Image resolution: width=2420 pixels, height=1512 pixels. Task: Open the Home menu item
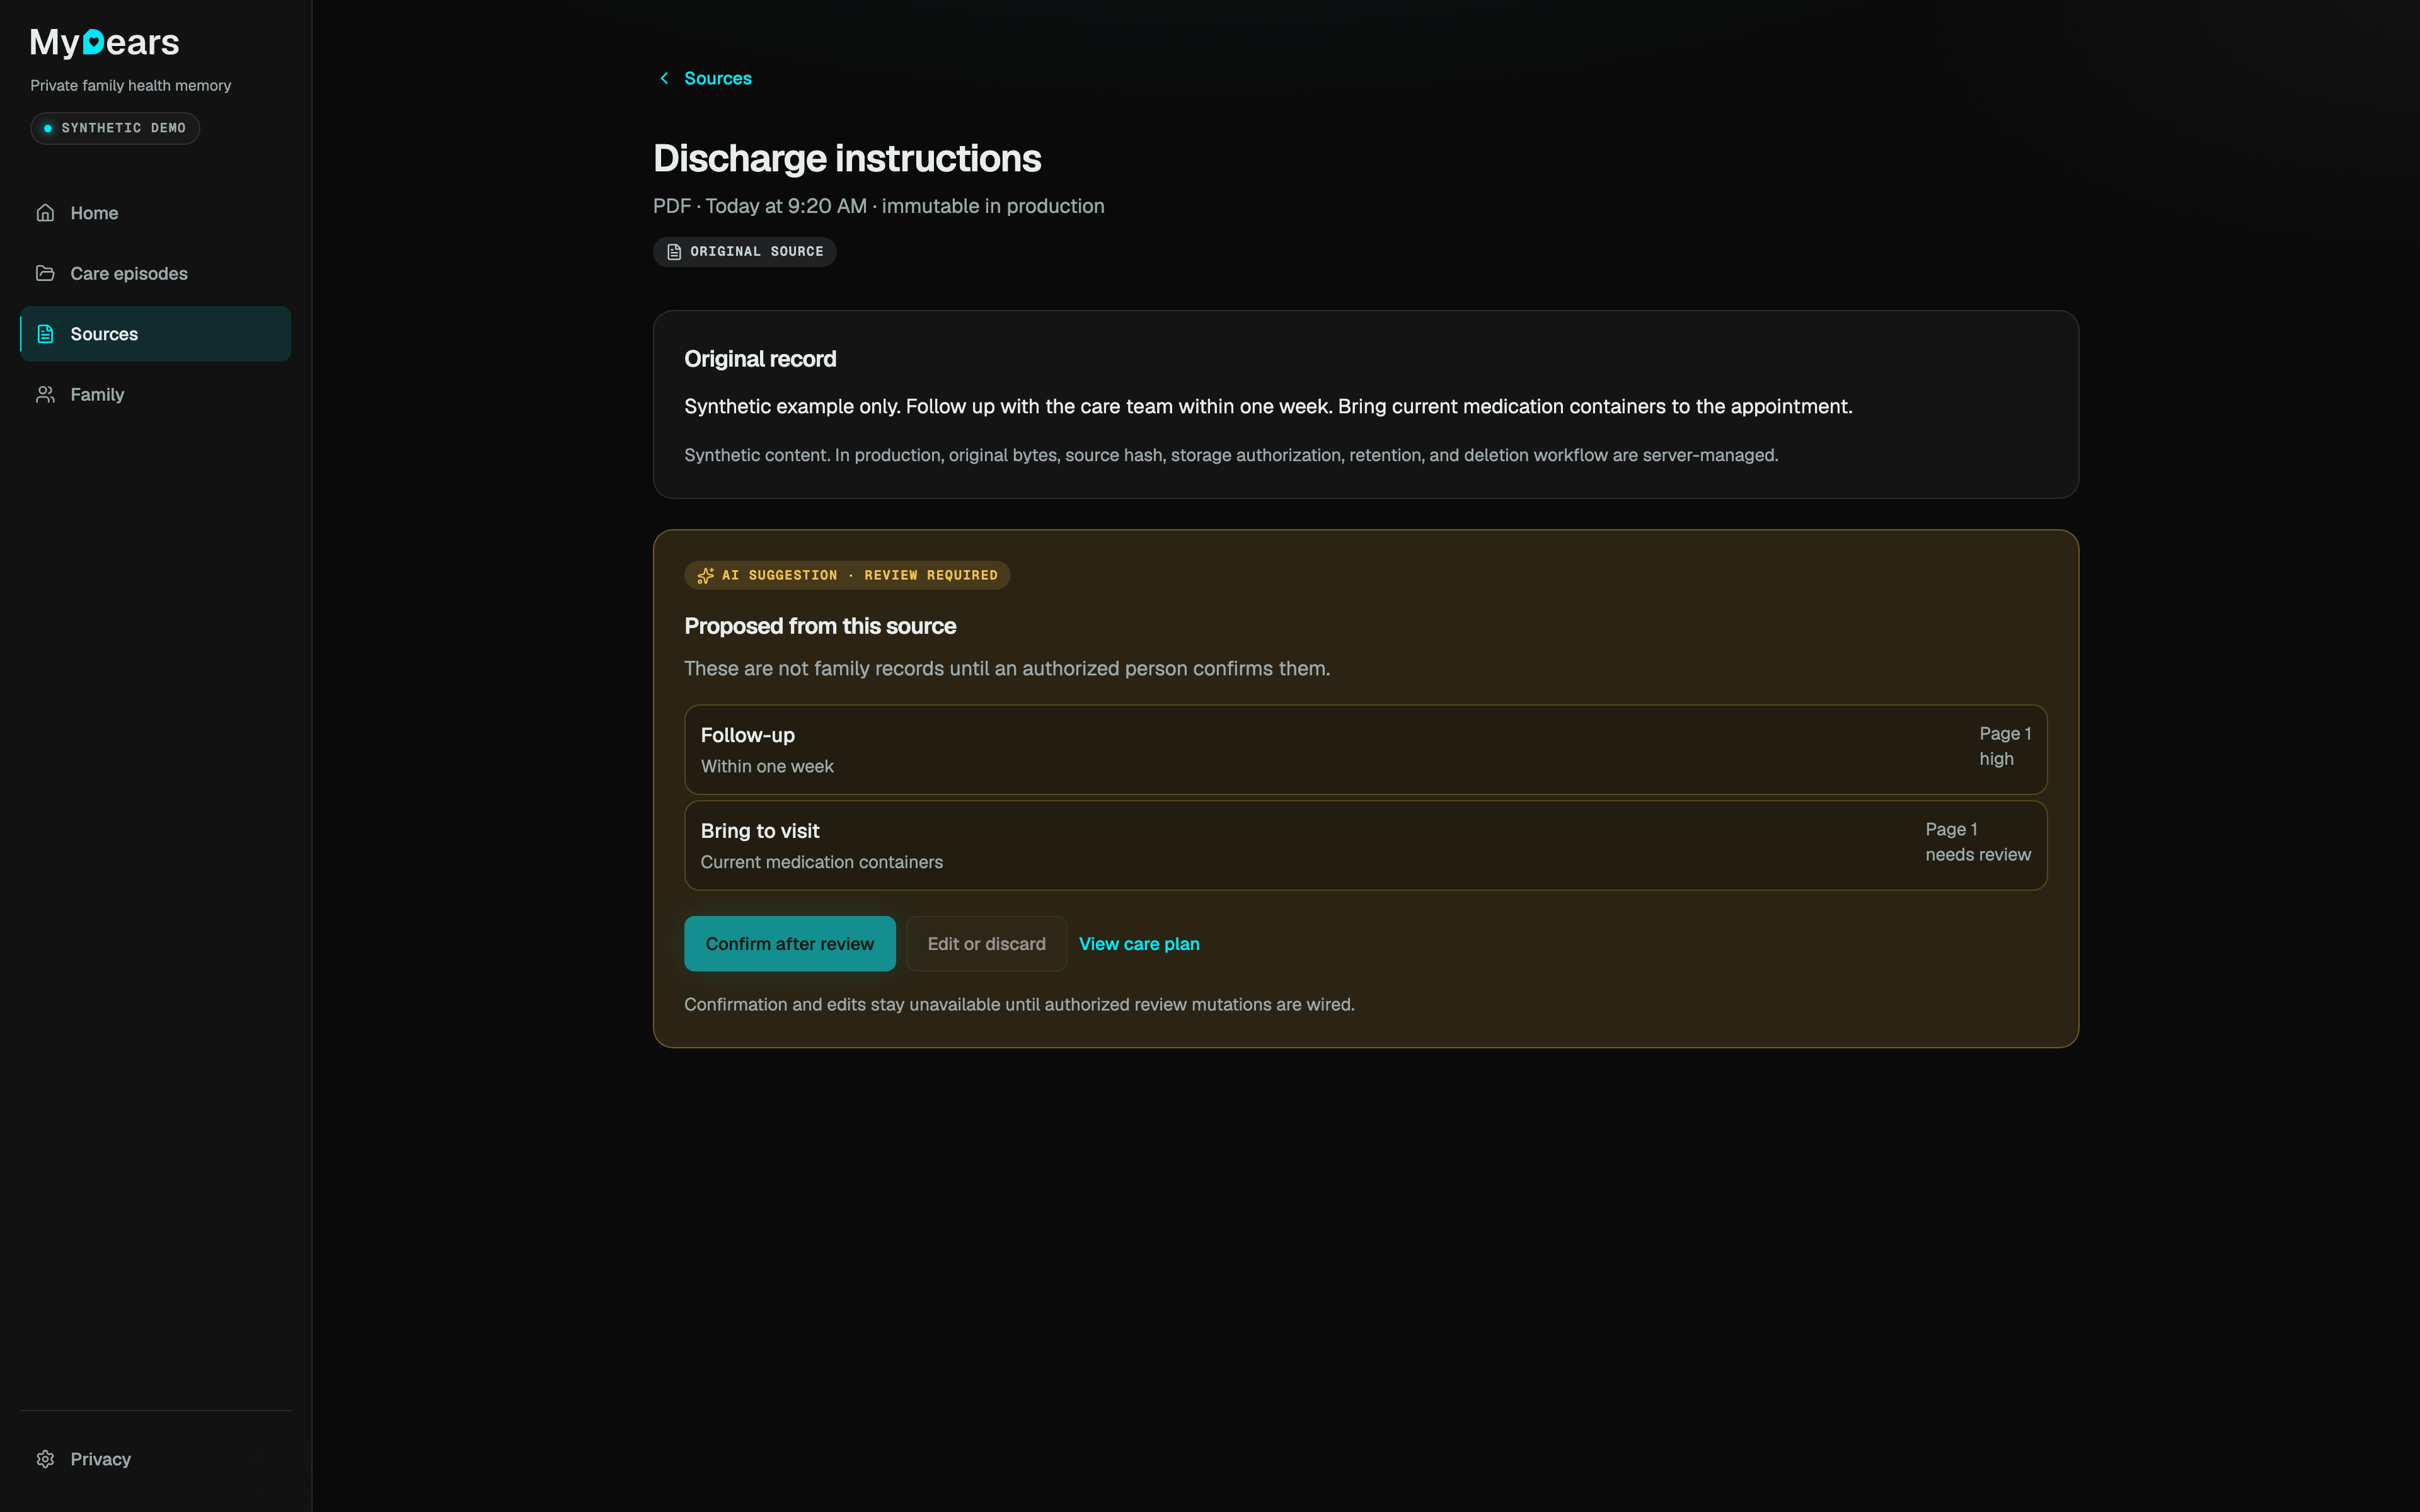(x=155, y=213)
